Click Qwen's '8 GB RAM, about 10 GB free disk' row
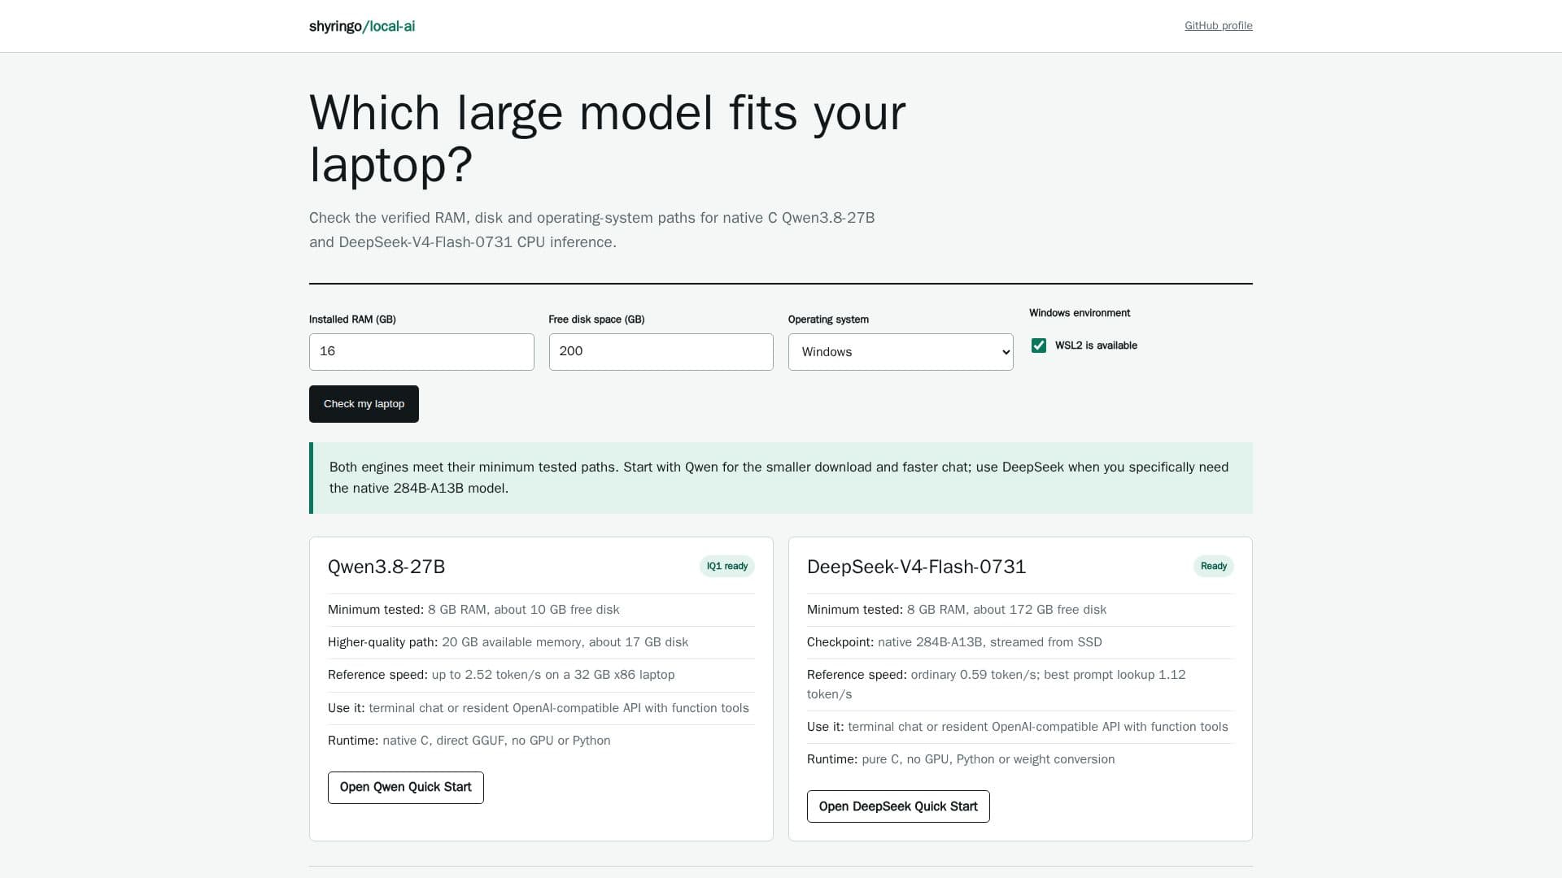Viewport: 1562px width, 878px height. point(541,610)
